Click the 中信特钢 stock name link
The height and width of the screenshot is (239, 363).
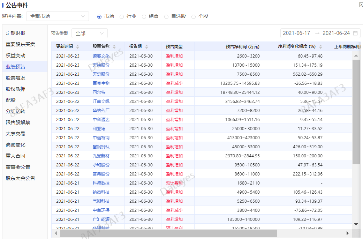tap(101, 137)
